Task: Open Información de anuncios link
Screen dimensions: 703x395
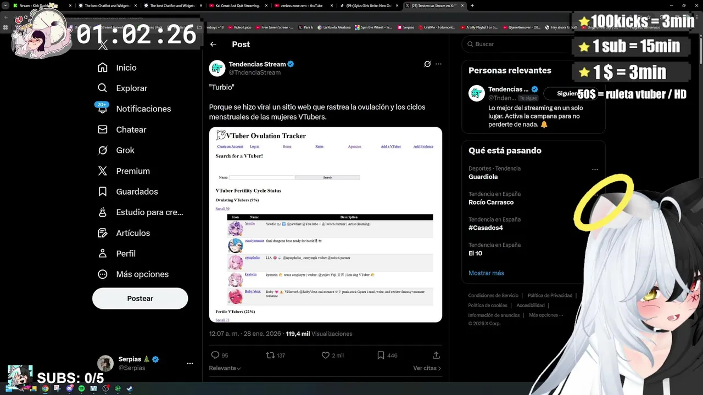Action: tap(494, 315)
